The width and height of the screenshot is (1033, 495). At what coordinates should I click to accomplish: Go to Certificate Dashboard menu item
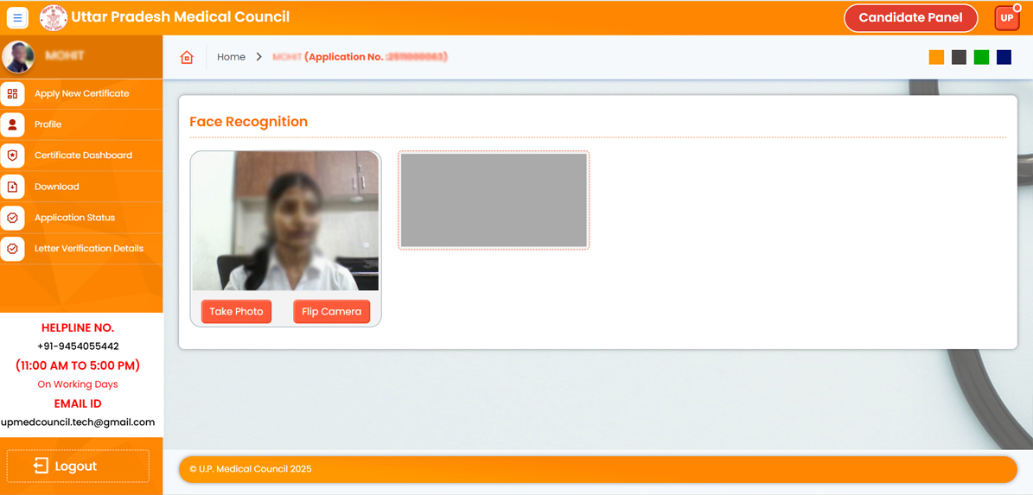click(83, 155)
